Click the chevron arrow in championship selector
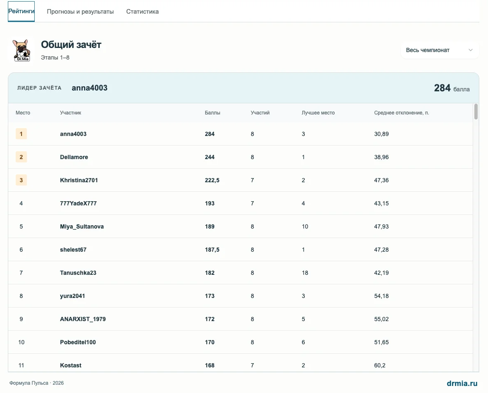Viewport: 488px width, 393px height. 470,50
